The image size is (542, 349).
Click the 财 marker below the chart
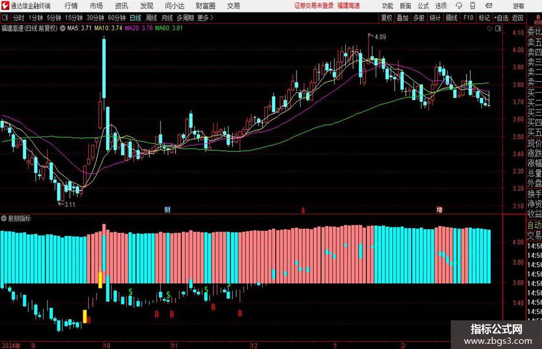167,209
